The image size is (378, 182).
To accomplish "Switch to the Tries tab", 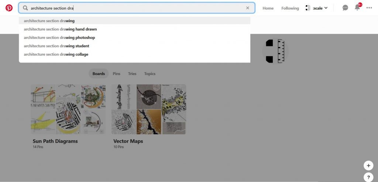I will (x=132, y=74).
